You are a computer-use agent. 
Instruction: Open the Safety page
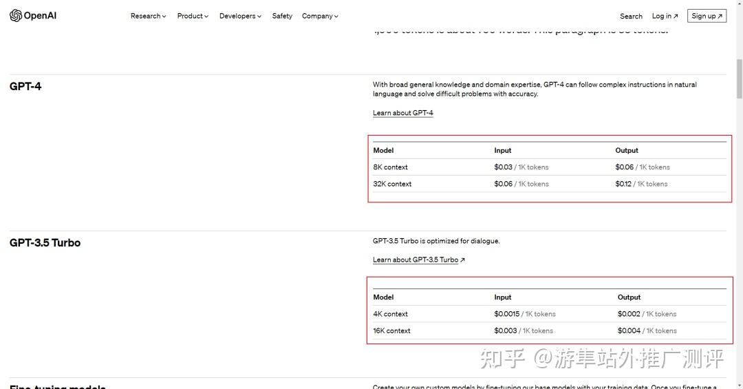[x=282, y=16]
